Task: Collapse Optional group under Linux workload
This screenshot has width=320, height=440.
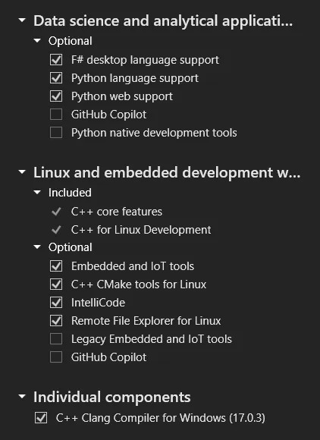Action: [37, 247]
